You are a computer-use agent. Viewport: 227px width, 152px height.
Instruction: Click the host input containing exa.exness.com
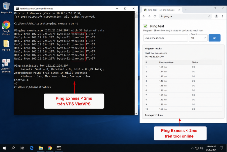(165, 38)
